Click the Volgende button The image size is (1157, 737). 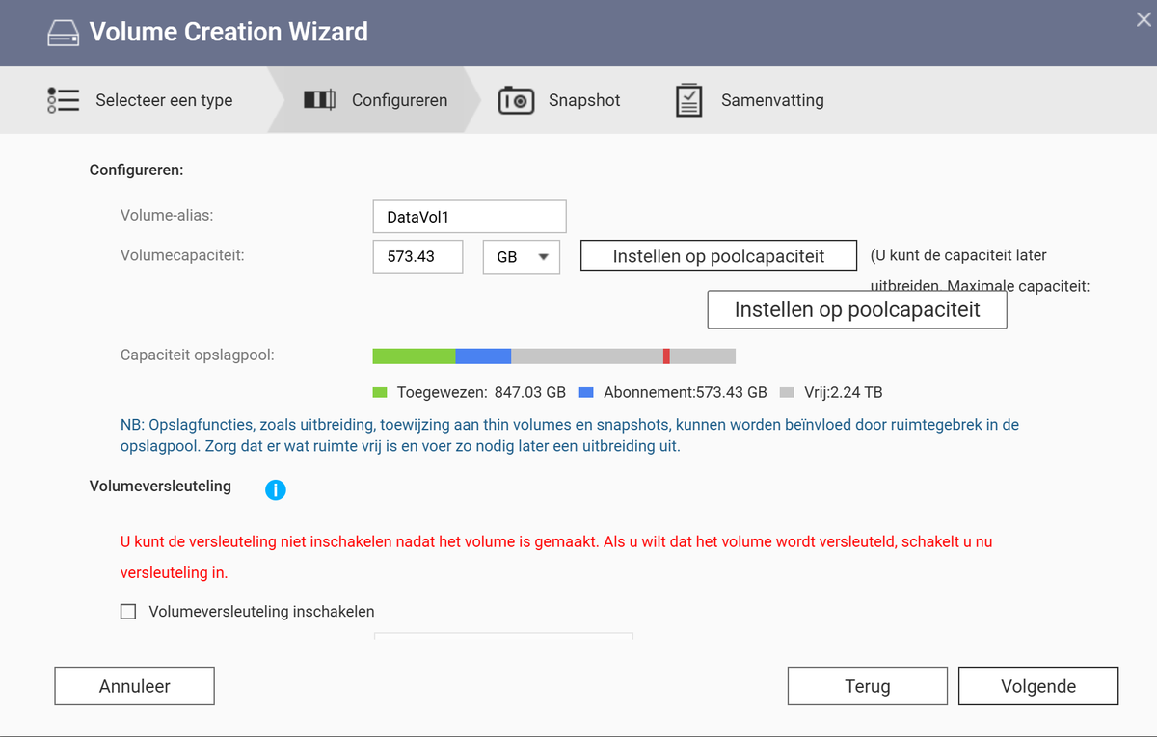pyautogui.click(x=1038, y=686)
